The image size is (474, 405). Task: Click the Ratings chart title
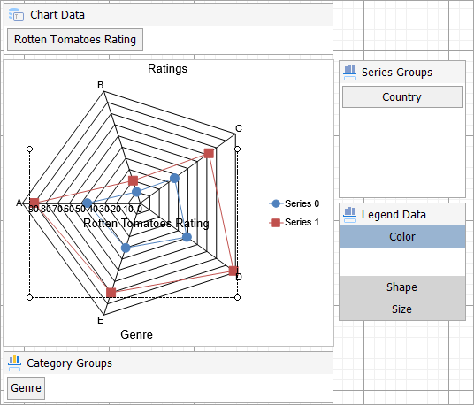[x=167, y=69]
